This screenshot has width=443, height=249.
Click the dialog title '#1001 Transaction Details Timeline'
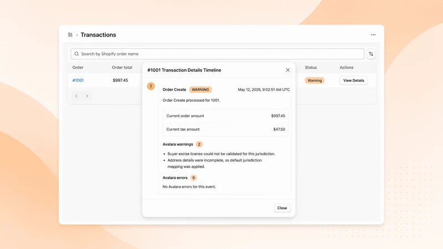[184, 70]
